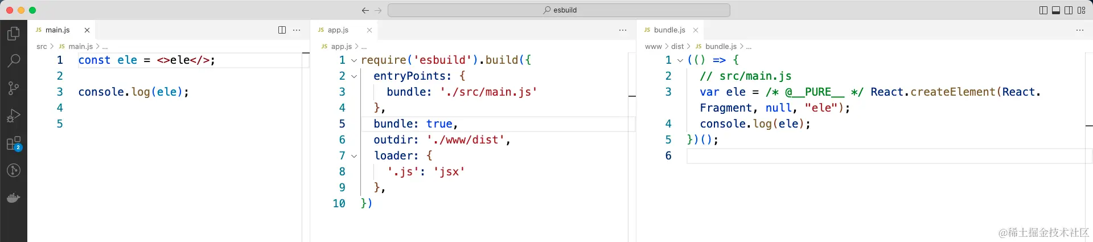The width and height of the screenshot is (1093, 242).
Task: Go forward using the navigation arrow
Action: coord(379,10)
